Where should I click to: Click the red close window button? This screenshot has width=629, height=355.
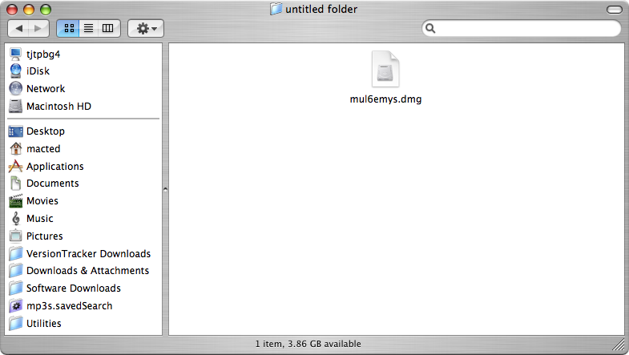coord(12,10)
